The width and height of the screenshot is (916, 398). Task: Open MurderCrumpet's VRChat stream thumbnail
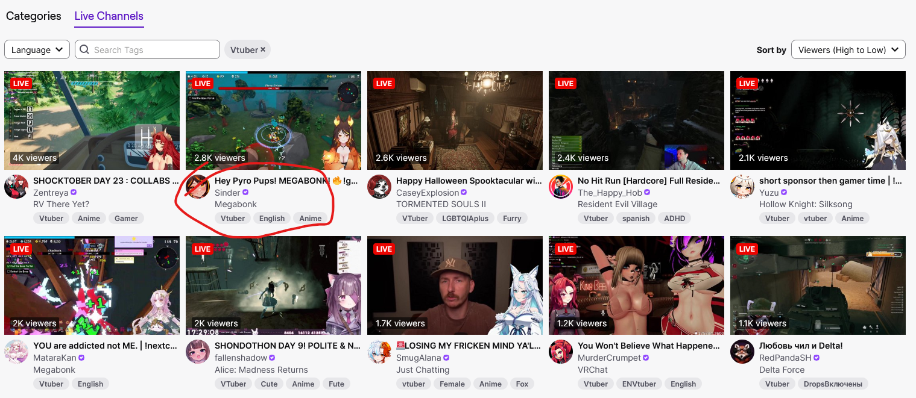[x=636, y=285]
